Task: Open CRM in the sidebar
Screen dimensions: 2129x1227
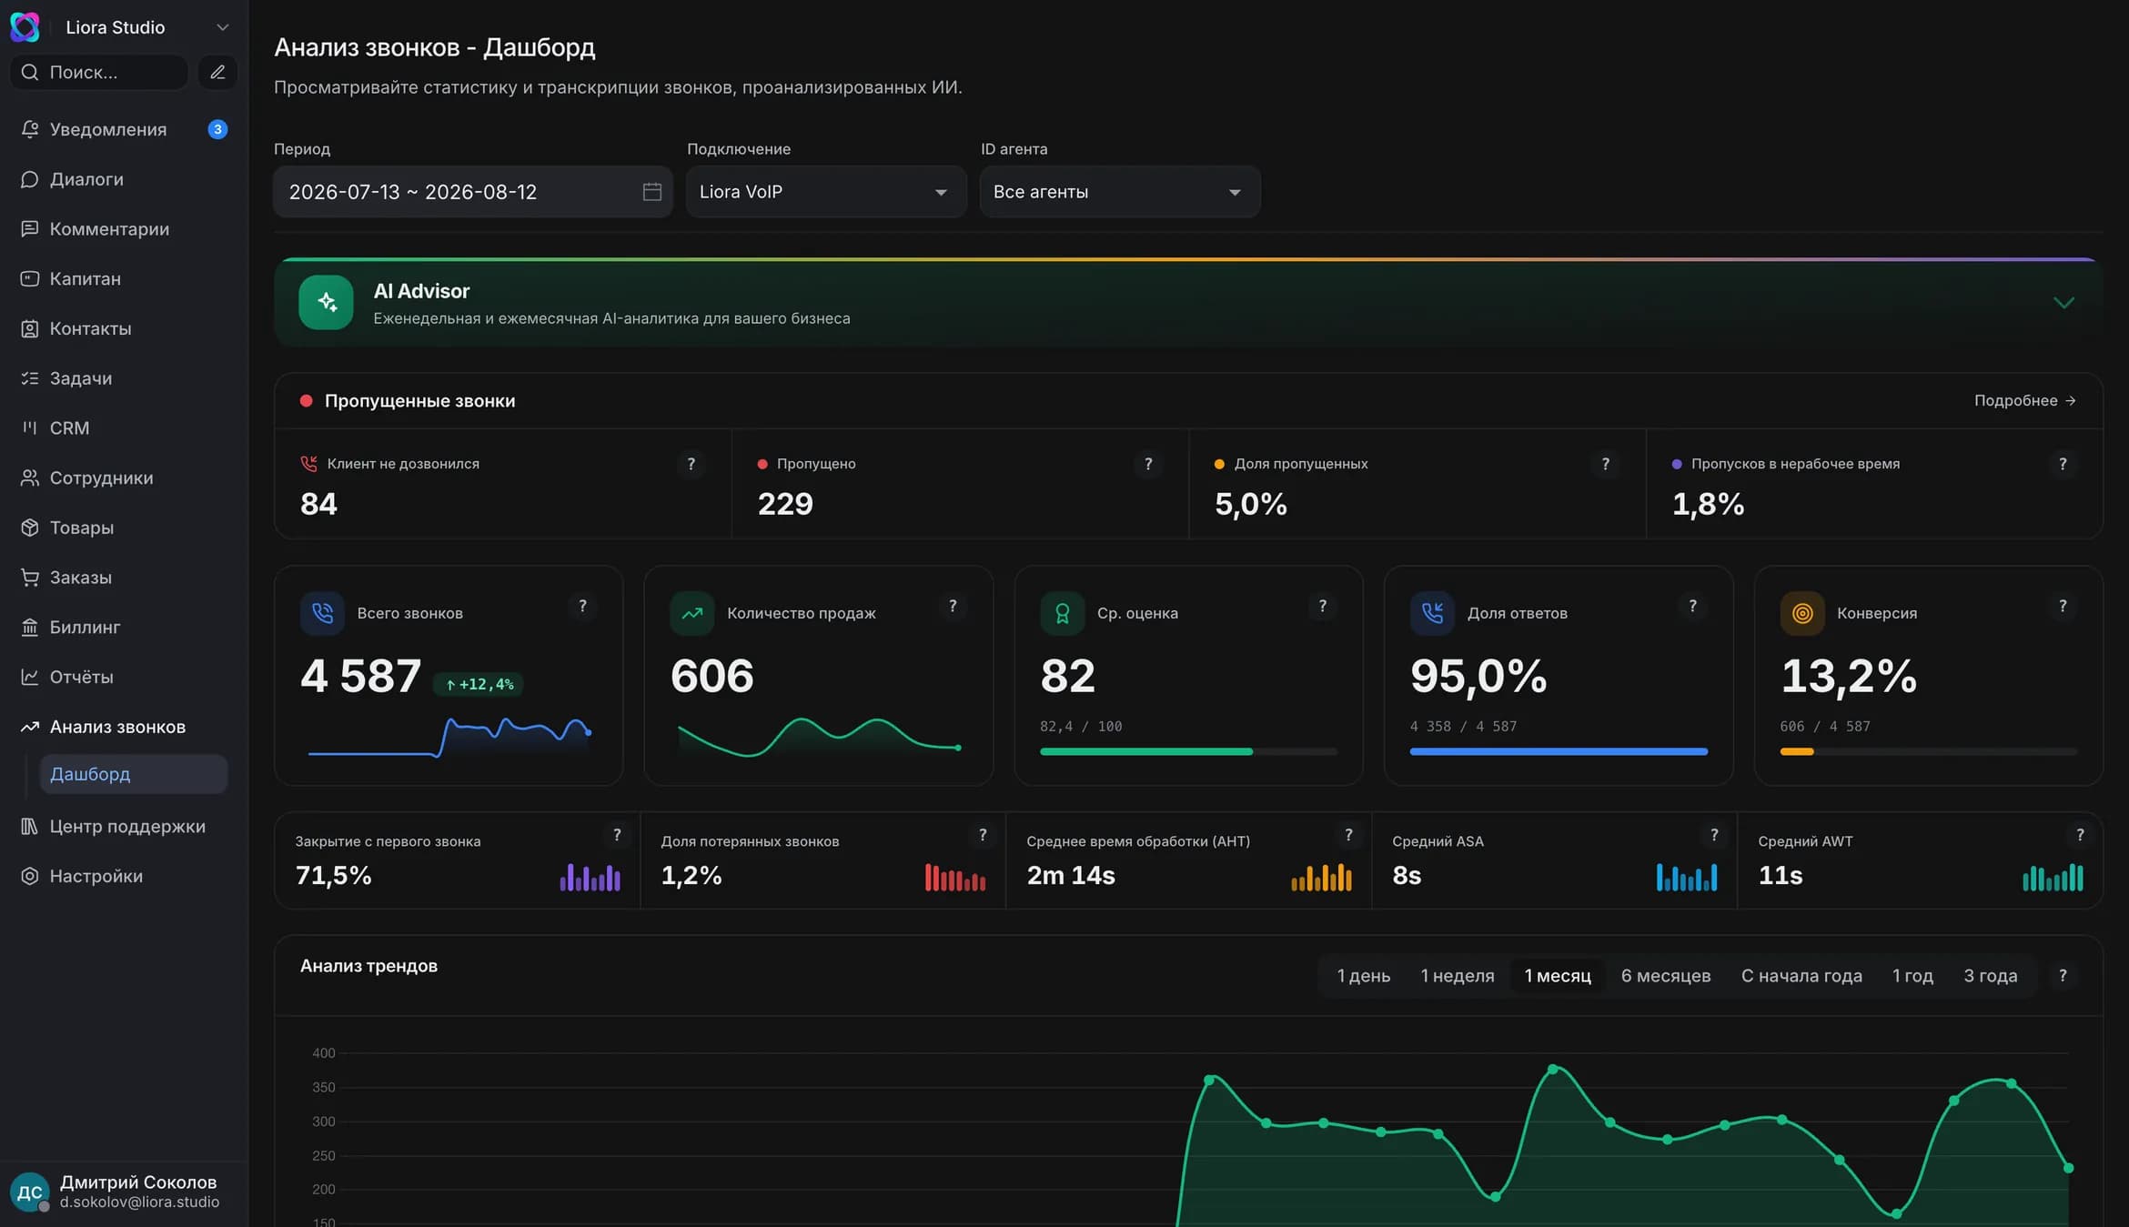Action: coord(124,427)
